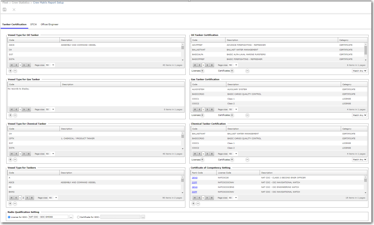Switch to the STCW tab
This screenshot has width=374, height=225.
pyautogui.click(x=33, y=24)
